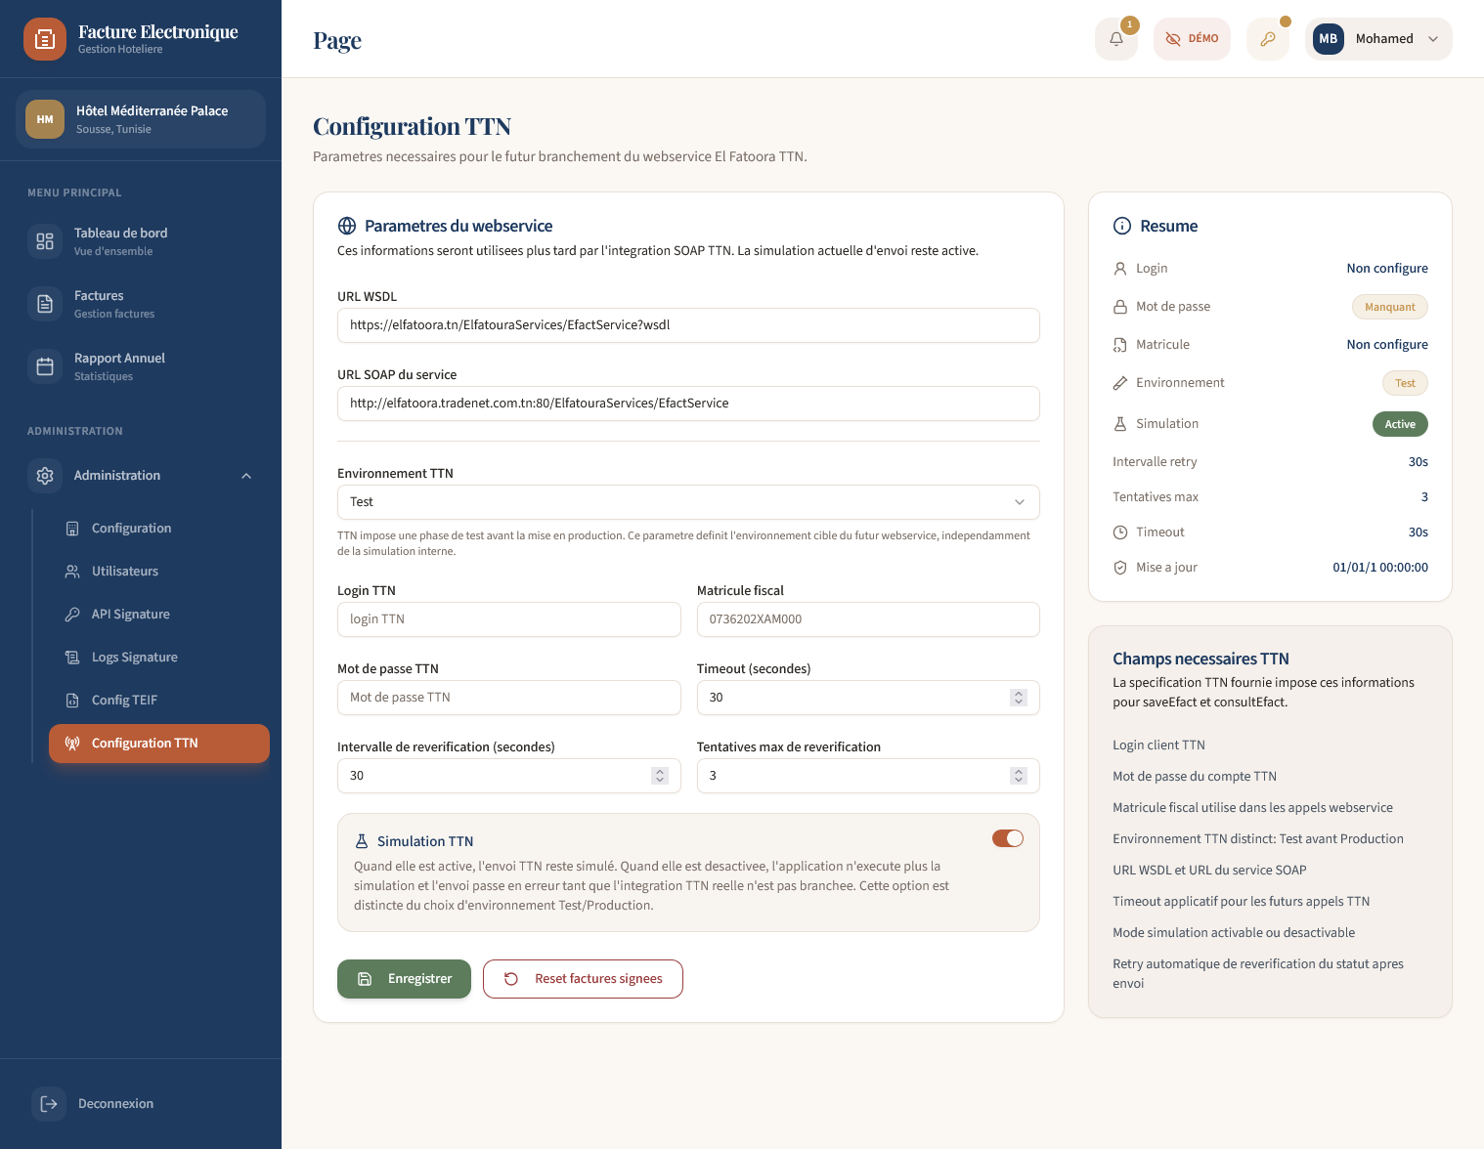The width and height of the screenshot is (1484, 1149).
Task: Click the Login TTN input field
Action: pos(508,618)
